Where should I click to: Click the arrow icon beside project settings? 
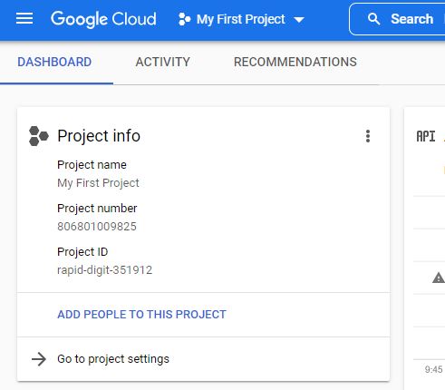[39, 359]
